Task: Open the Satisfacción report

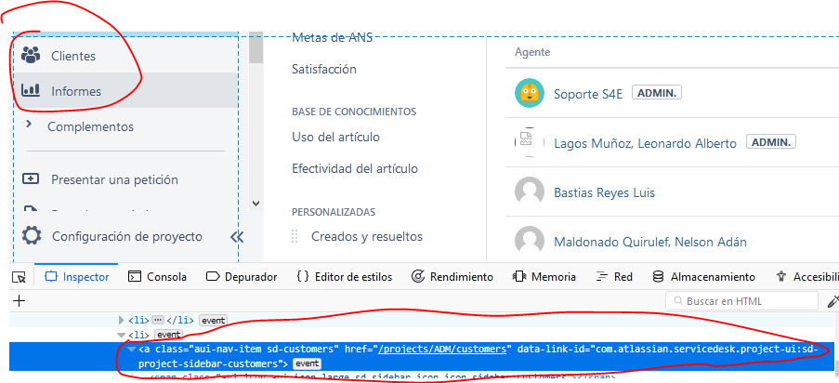Action: point(323,69)
